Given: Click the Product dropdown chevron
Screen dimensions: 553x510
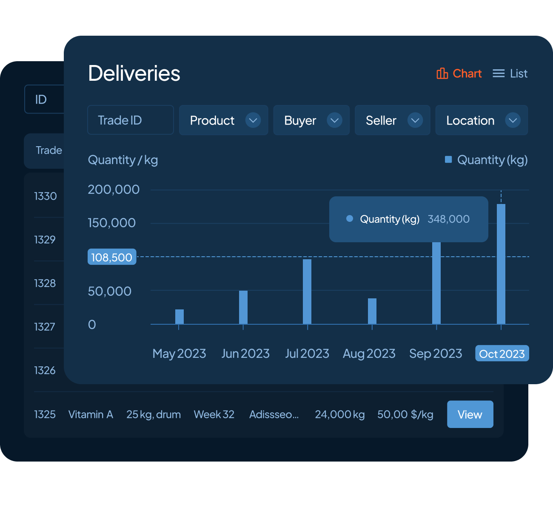Looking at the screenshot, I should (254, 120).
